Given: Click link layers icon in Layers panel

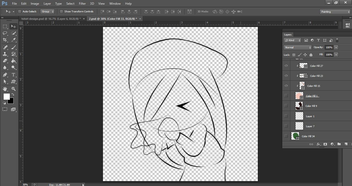Looking at the screenshot, I should click(311, 144).
